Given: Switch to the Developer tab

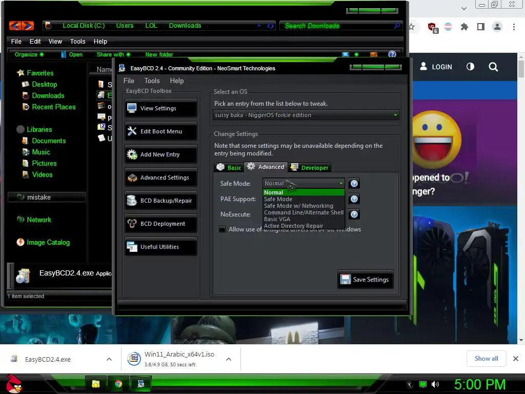Looking at the screenshot, I should tap(310, 168).
